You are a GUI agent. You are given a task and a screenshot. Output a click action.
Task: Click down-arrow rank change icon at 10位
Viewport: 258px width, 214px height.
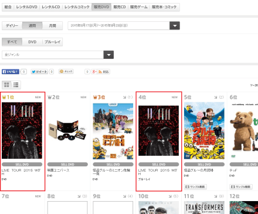tap(170, 196)
